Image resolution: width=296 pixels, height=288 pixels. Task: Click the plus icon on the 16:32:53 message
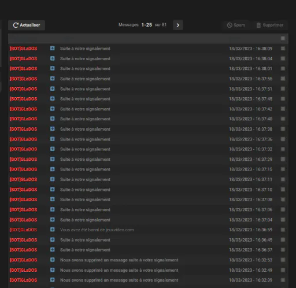click(x=52, y=260)
